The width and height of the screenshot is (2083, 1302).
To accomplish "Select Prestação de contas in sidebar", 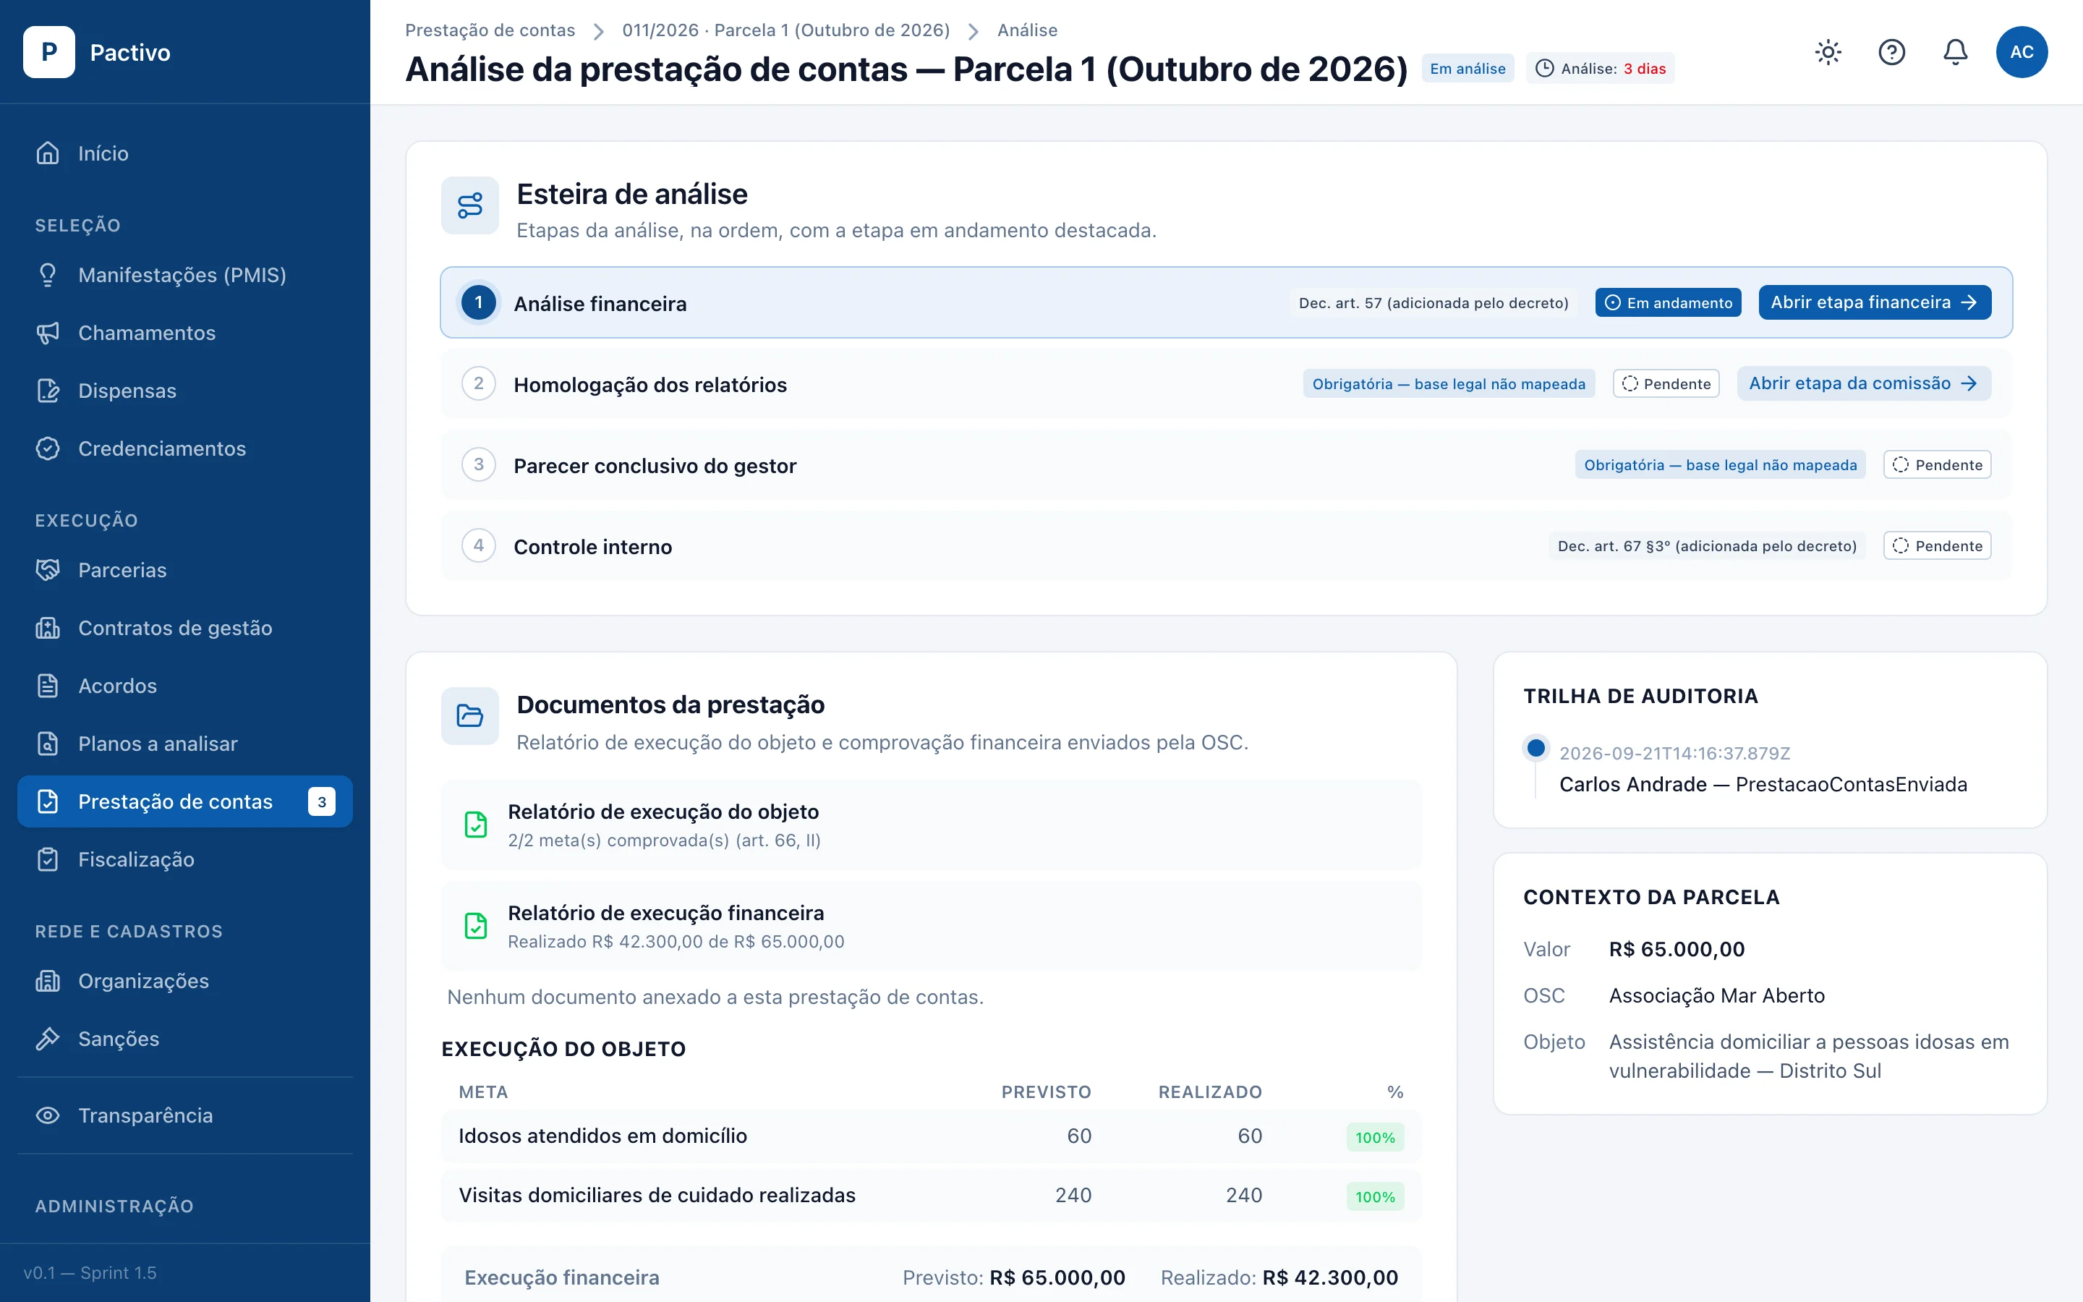I will pyautogui.click(x=185, y=801).
